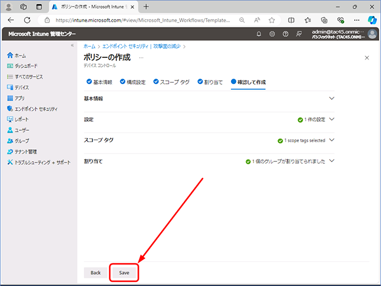Open split screen view icon
The height and width of the screenshot is (286, 381).
click(x=291, y=20)
